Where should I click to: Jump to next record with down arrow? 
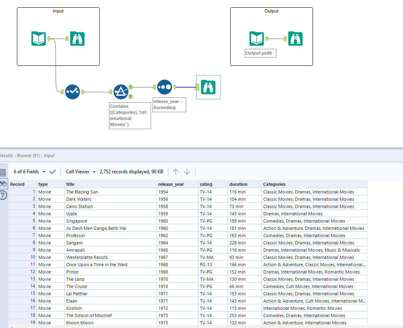tap(187, 172)
